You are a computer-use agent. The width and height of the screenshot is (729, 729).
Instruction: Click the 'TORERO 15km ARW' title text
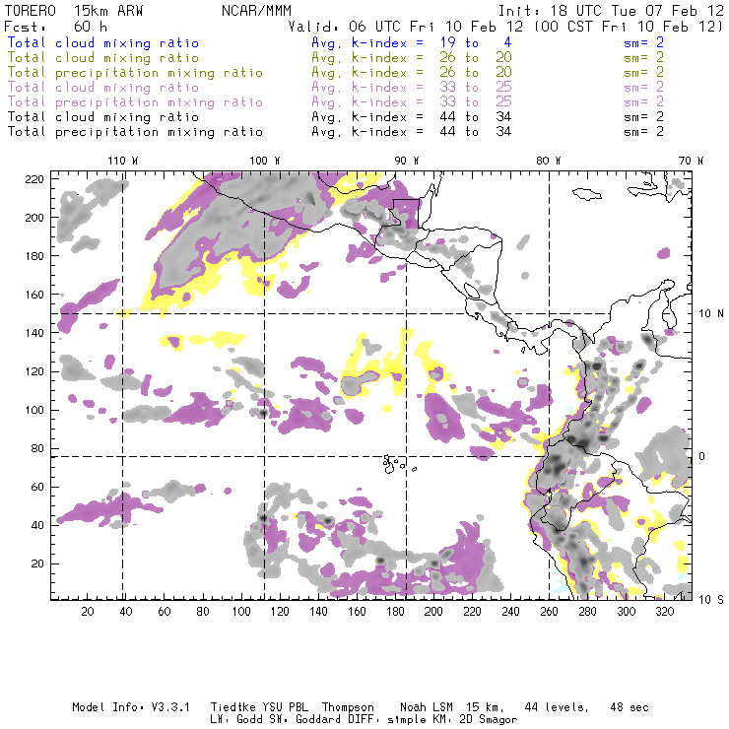tap(74, 10)
